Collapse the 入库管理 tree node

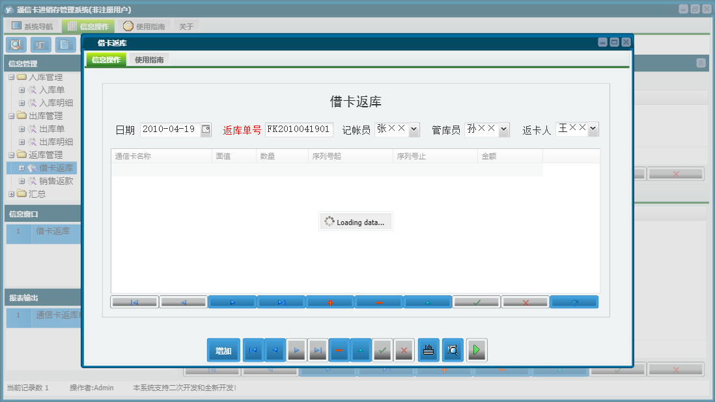tap(12, 77)
